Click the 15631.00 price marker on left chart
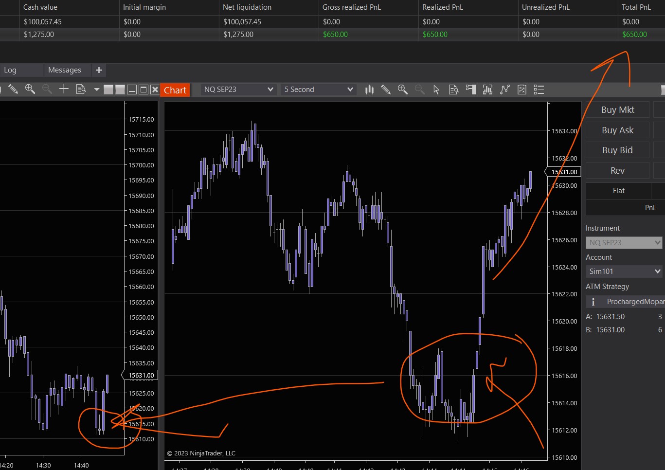The height and width of the screenshot is (470, 665). [140, 376]
